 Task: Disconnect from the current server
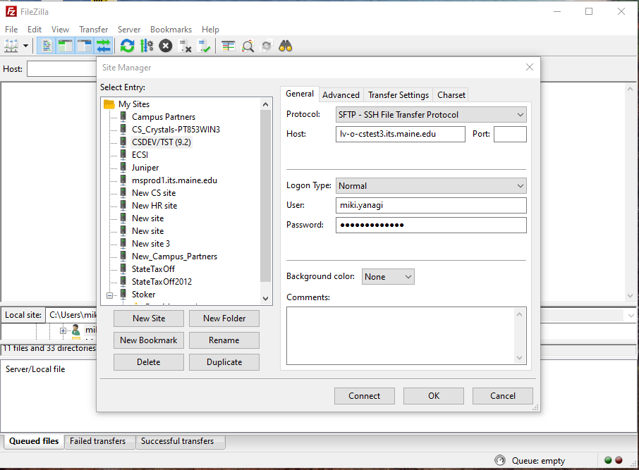pos(185,46)
